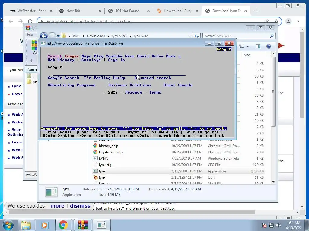Follow the YouTube link in Lynx
This screenshot has height=231, width=309.
[x=114, y=56]
